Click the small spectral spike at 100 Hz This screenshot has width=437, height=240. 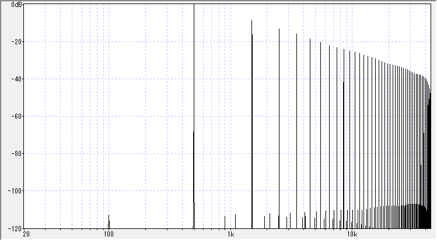pos(109,221)
